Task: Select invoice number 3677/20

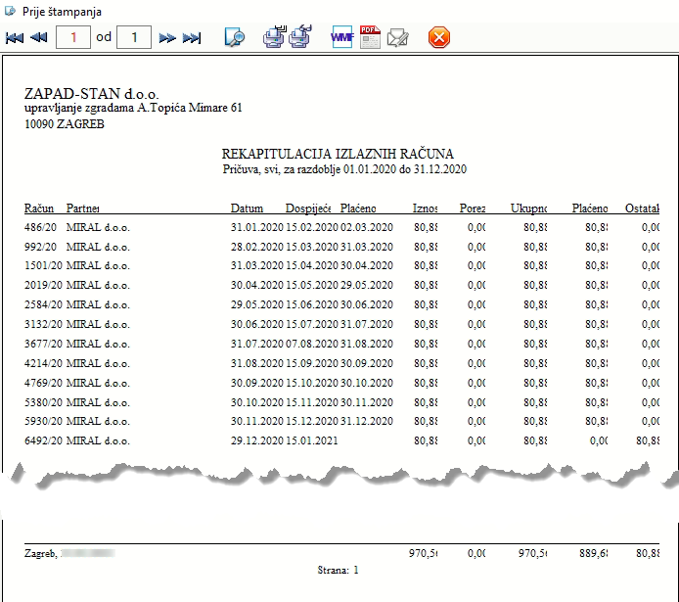Action: click(43, 344)
